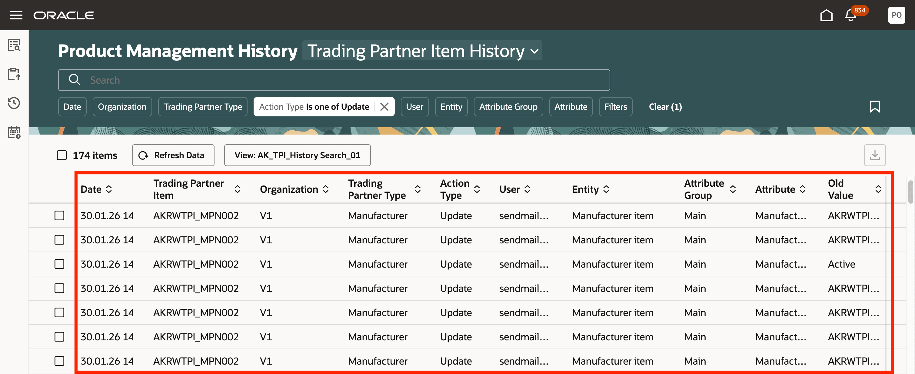The width and height of the screenshot is (915, 374).
Task: Open history via the clock sidebar icon
Action: pos(14,103)
